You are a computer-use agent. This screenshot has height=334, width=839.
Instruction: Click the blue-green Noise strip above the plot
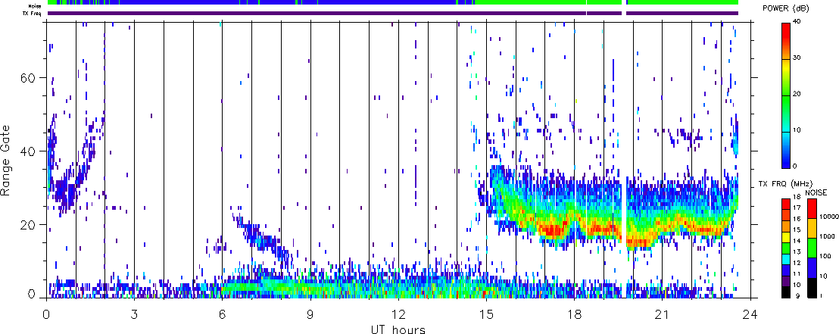pyautogui.click(x=393, y=3)
